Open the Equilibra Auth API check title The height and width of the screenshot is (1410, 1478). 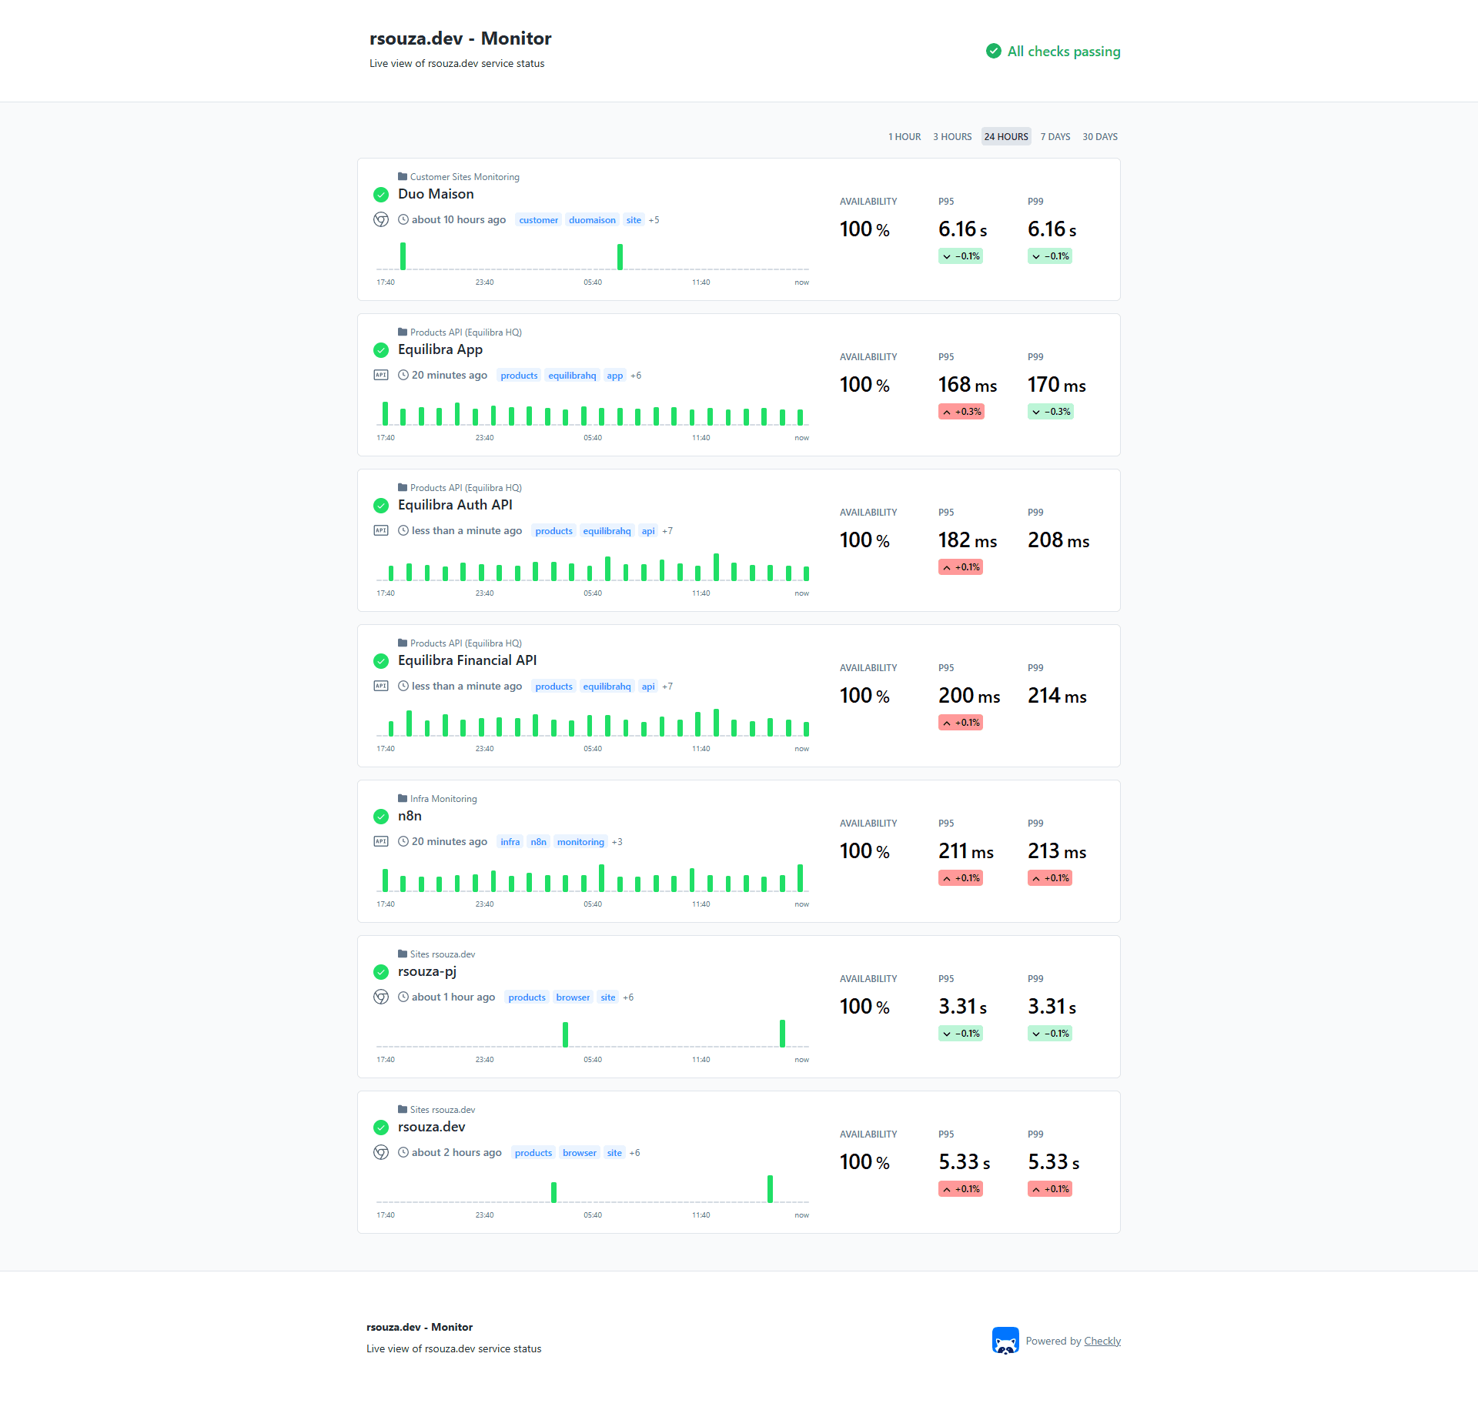[x=455, y=505]
